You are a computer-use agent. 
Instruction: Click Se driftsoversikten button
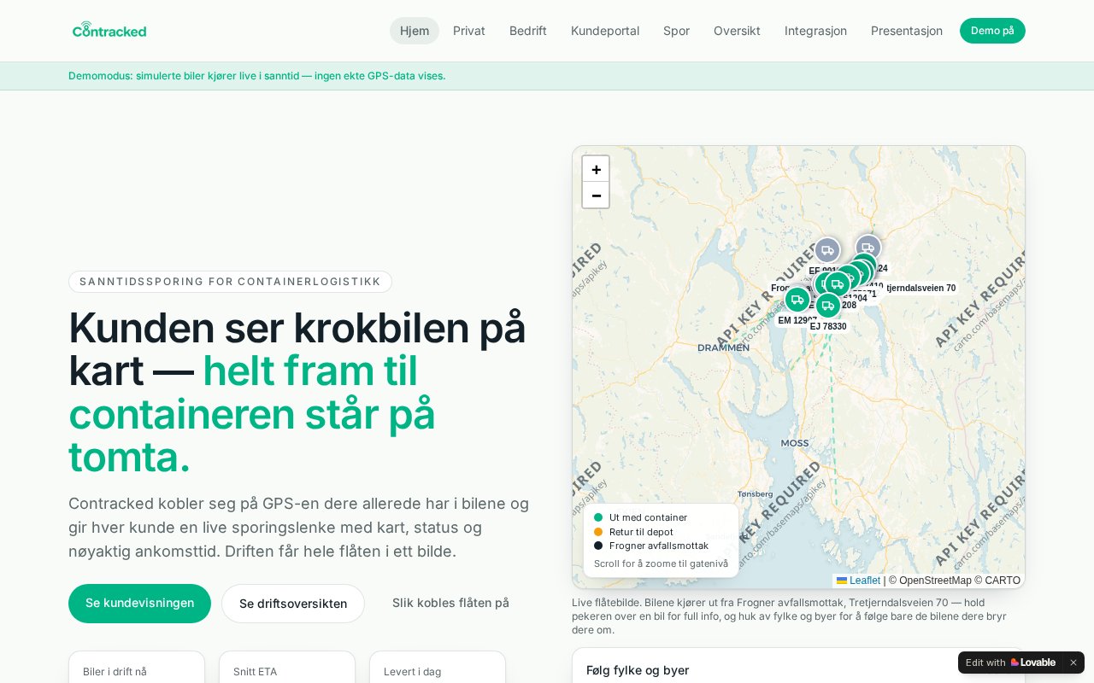[x=293, y=604]
